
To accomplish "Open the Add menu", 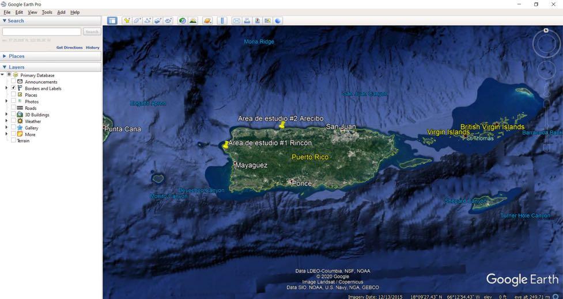I will (x=61, y=12).
